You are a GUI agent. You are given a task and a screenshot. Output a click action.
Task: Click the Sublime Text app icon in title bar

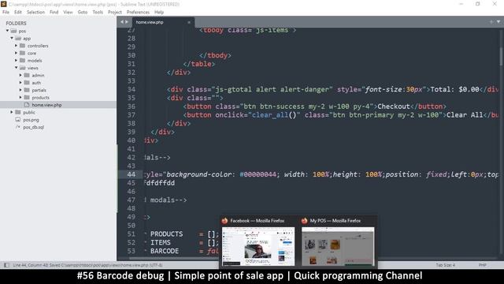(3, 4)
